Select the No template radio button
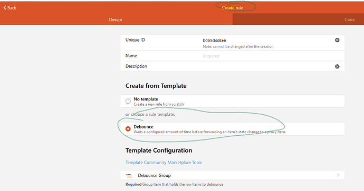The image size is (364, 191). pyautogui.click(x=128, y=101)
